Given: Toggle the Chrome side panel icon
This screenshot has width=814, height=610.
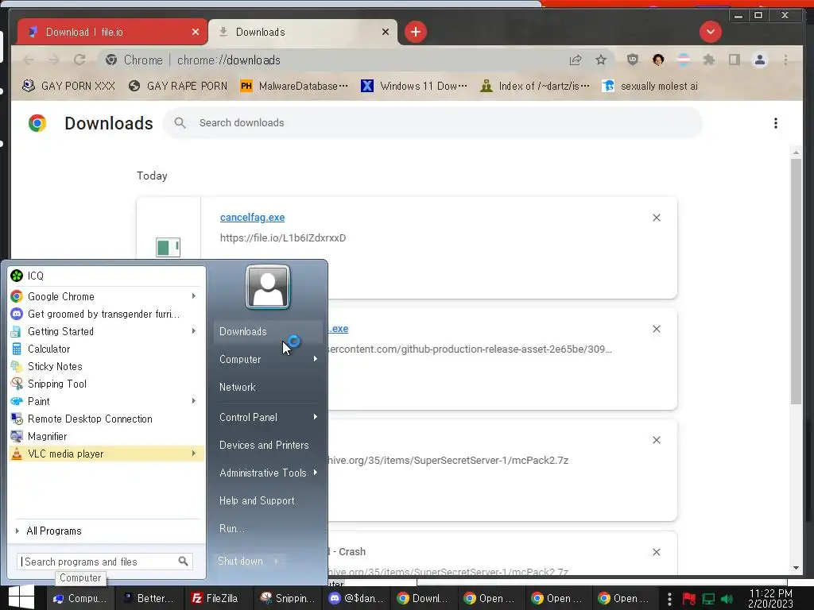Looking at the screenshot, I should coord(734,60).
